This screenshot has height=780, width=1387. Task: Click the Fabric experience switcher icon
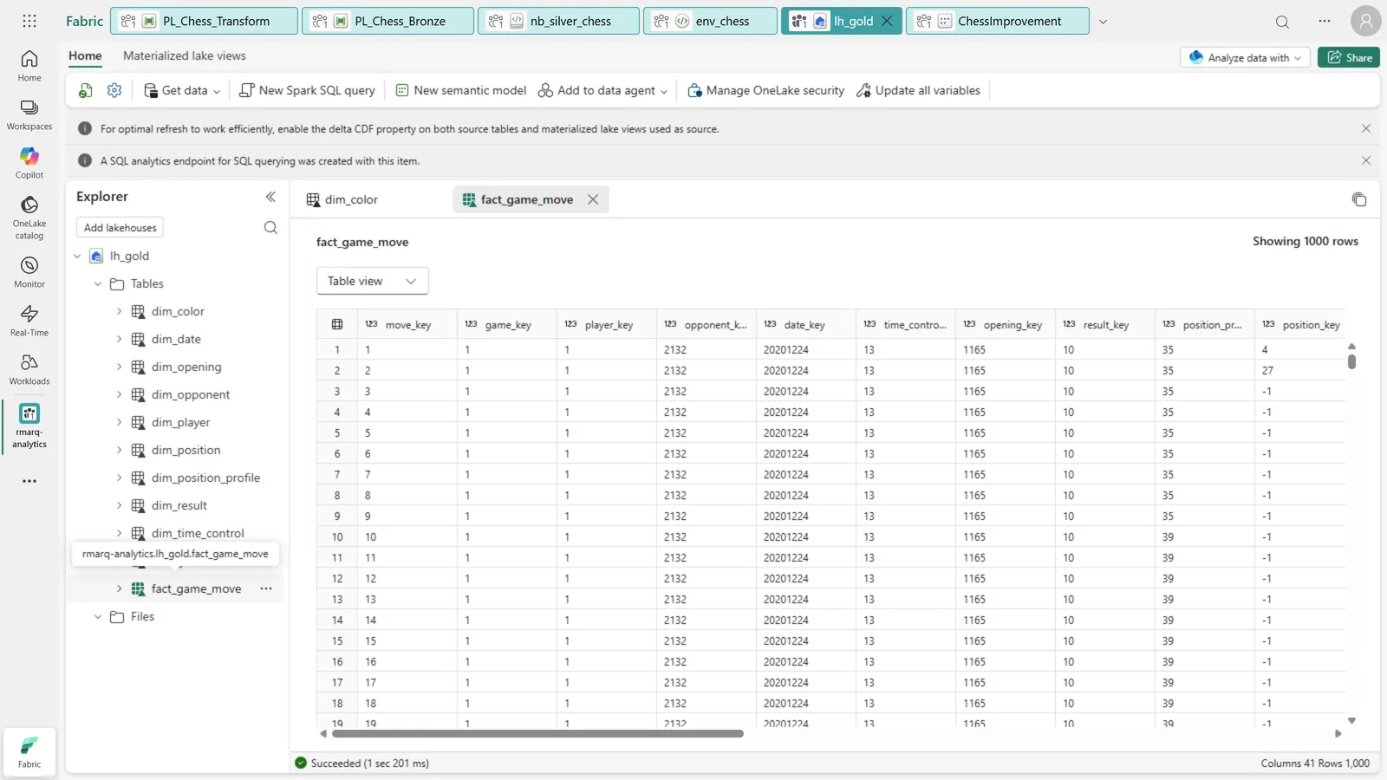click(29, 751)
